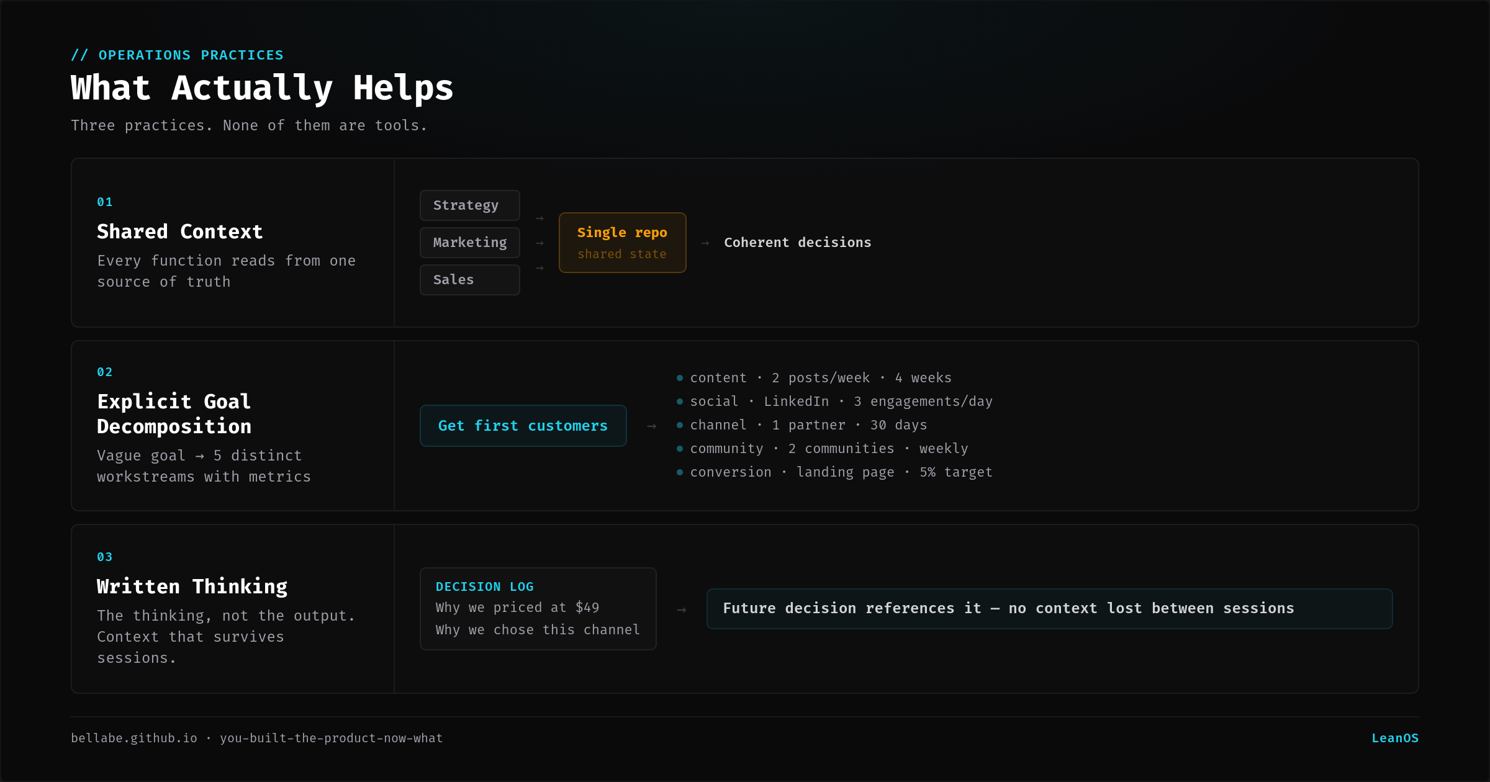Select the Single repo shared state card
Image resolution: width=1490 pixels, height=782 pixels.
(x=622, y=243)
